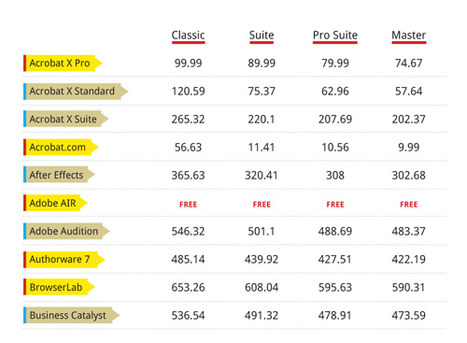
Task: Select Acrobat X Pro Classic price 99.99
Action: point(188,64)
